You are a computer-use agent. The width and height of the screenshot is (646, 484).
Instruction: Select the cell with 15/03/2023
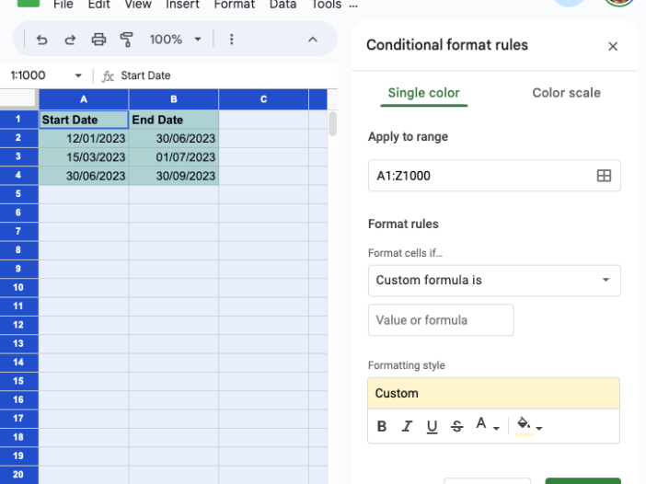point(84,157)
